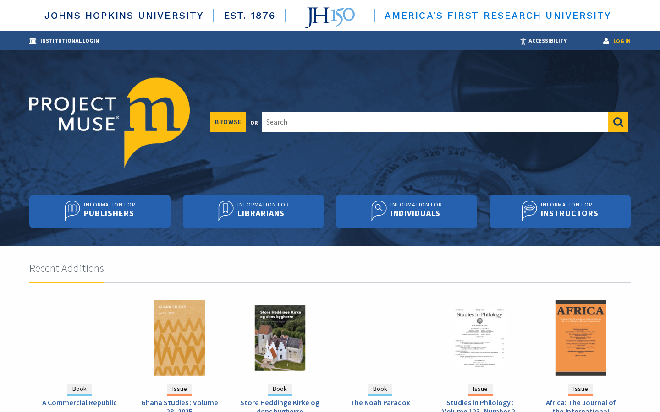Viewport: 660px width, 412px height.
Task: Open A Commercial Republic title link
Action: (79, 403)
